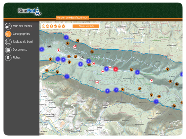The image size is (186, 139).
Task: Click the trash can icon in the map toolbar
Action: point(51,26)
